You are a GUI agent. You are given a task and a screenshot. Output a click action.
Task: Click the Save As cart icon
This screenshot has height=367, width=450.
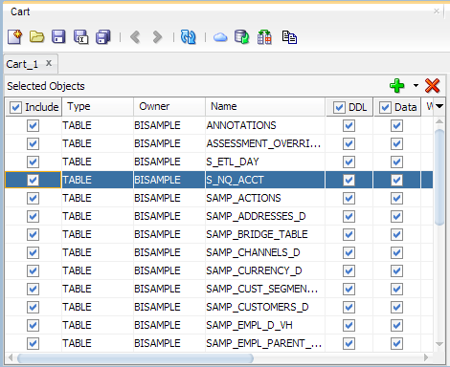80,37
